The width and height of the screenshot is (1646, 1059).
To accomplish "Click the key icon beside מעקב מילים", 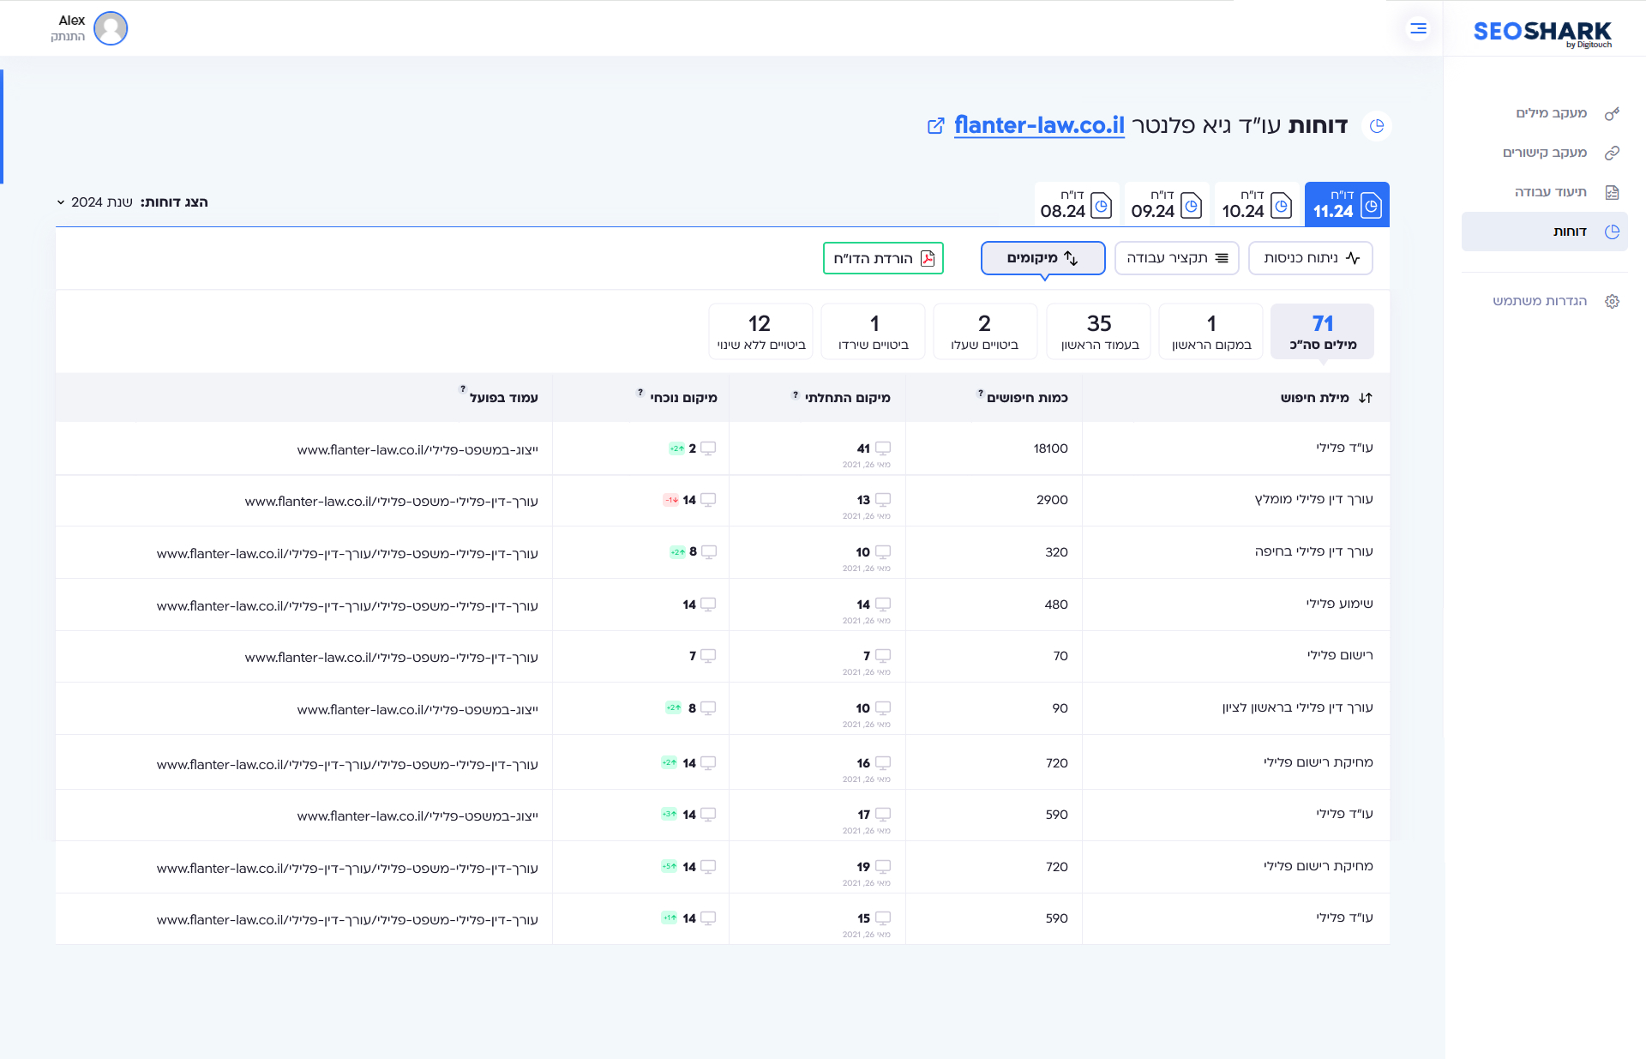I will (1612, 113).
